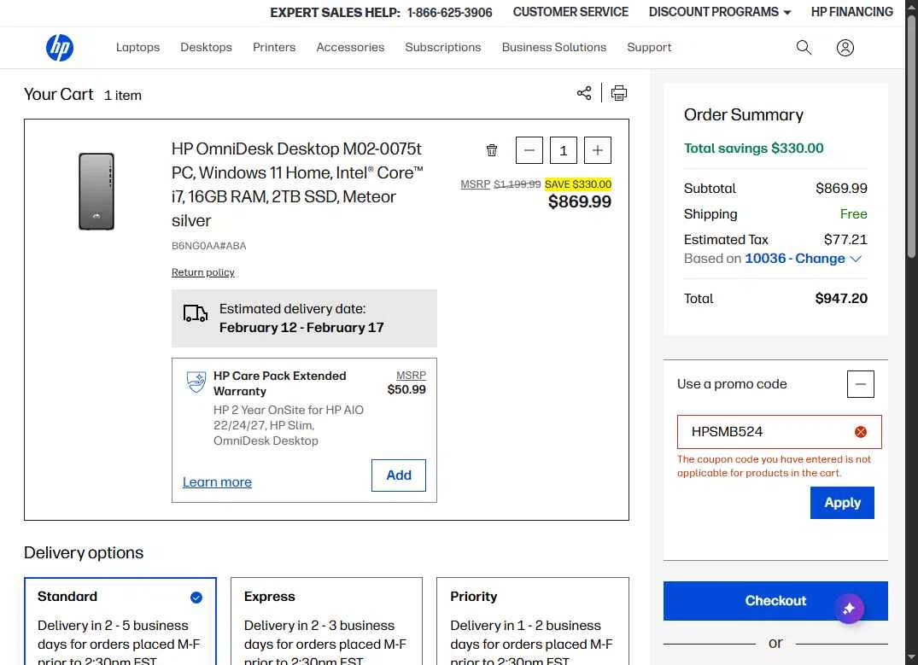The image size is (918, 665).
Task: Call expert sales number 1-866-625-3906
Action: click(450, 12)
